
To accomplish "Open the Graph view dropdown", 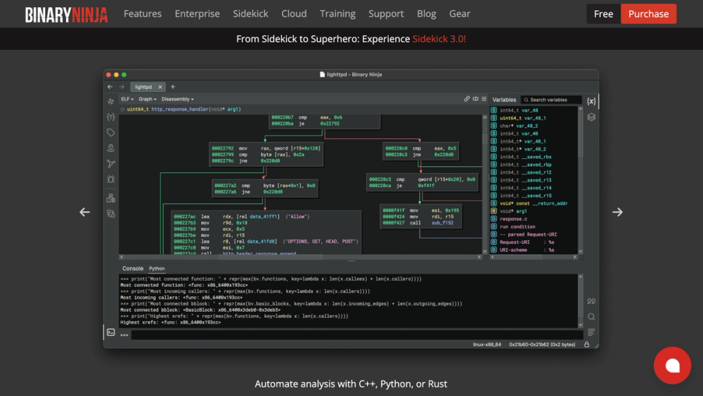I will [146, 99].
